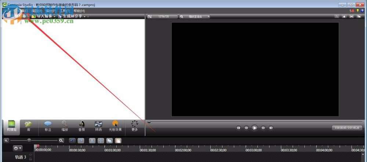Click the Copy tool on timeline toolbar
This screenshot has height=162, width=367.
pos(109,141)
